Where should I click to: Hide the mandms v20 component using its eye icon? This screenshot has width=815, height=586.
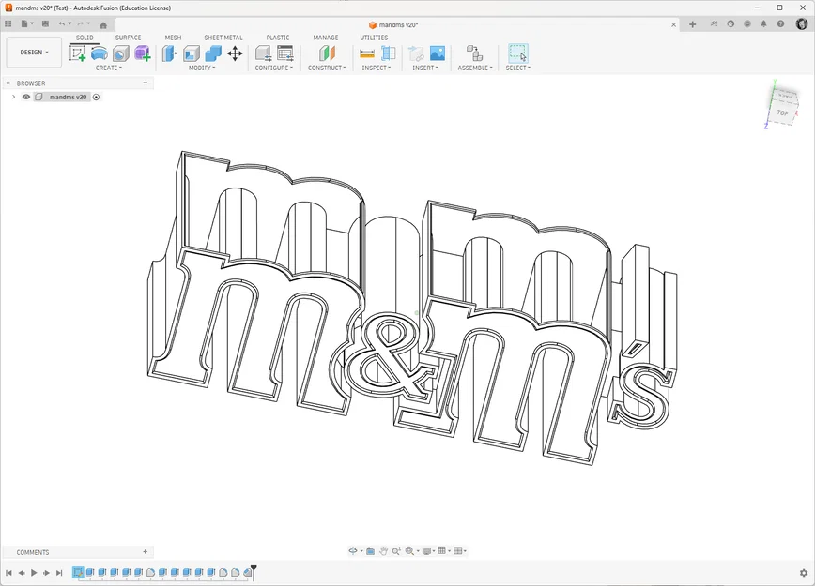[x=26, y=97]
